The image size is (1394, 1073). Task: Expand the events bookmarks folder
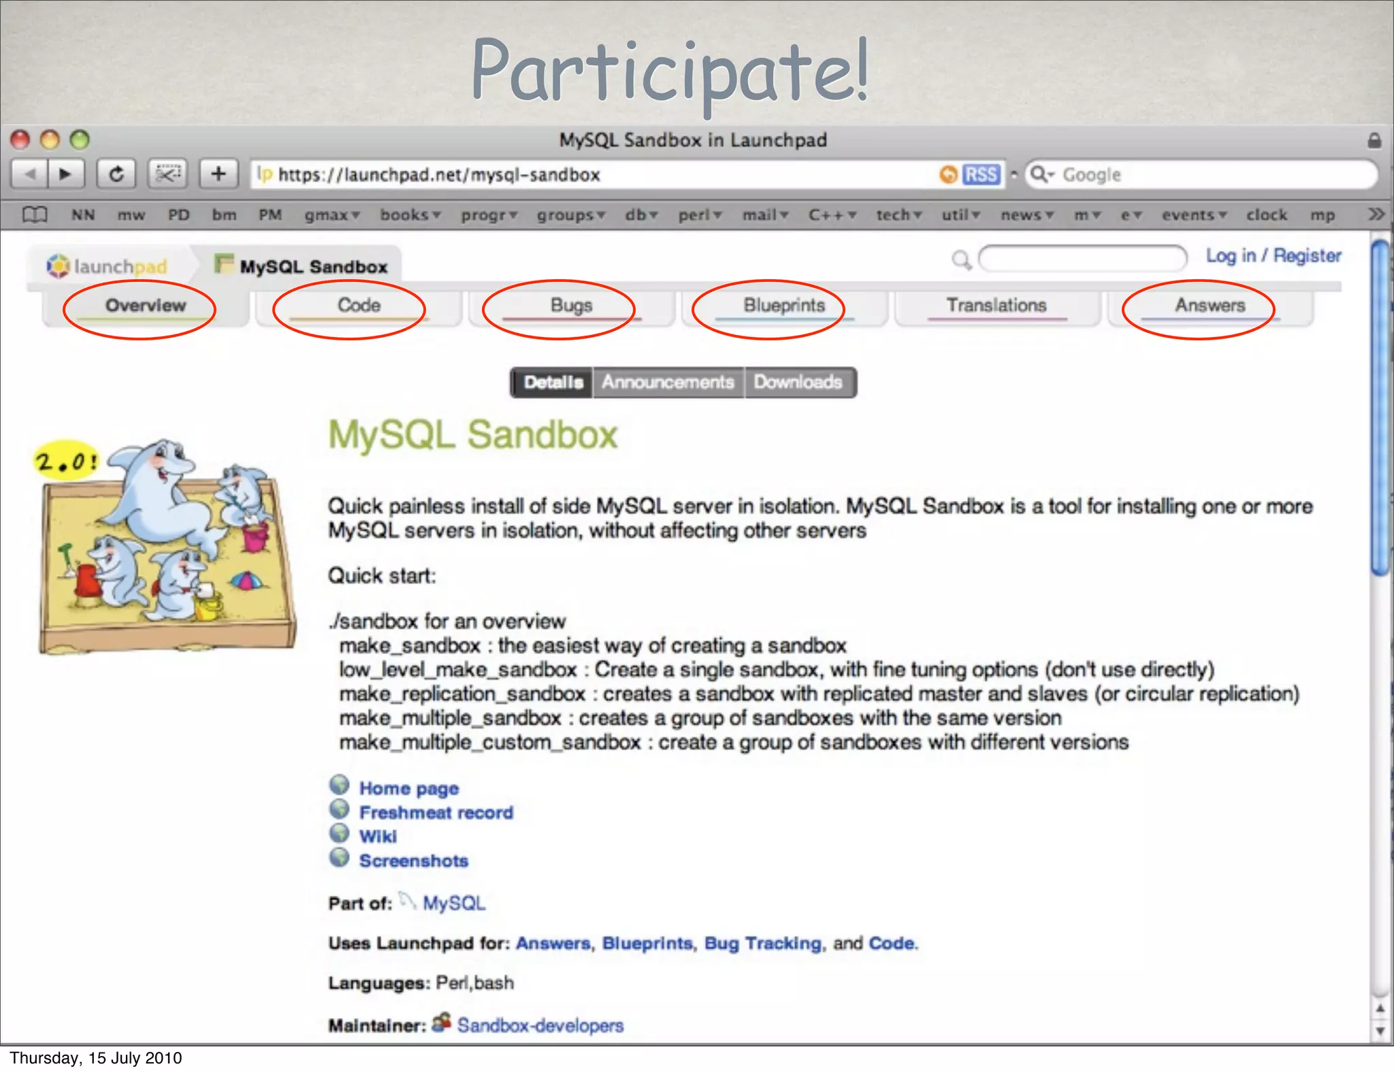coord(1195,215)
